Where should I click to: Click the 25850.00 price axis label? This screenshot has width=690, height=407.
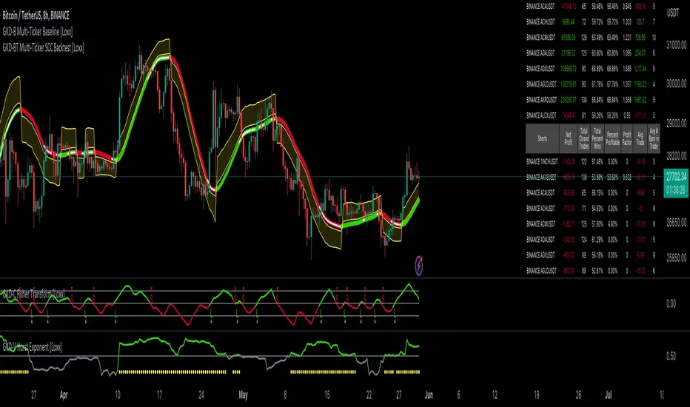677,258
